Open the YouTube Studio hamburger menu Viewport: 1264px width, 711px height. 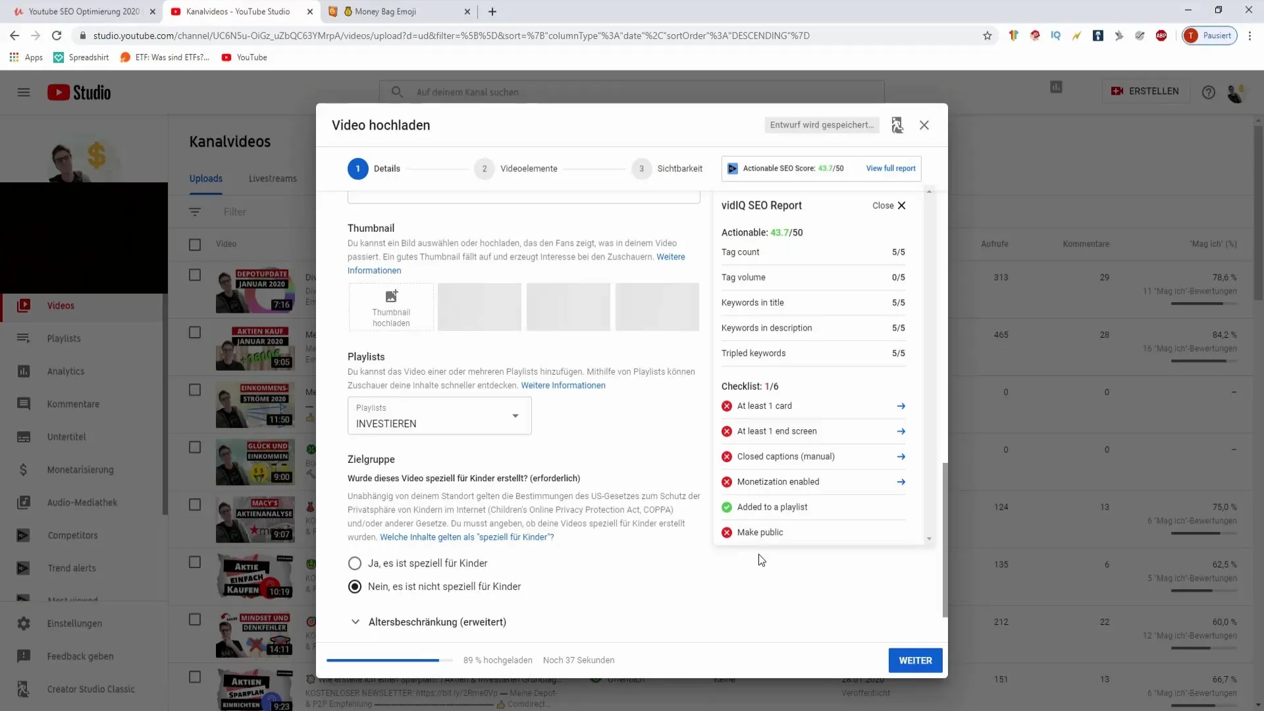tap(24, 92)
